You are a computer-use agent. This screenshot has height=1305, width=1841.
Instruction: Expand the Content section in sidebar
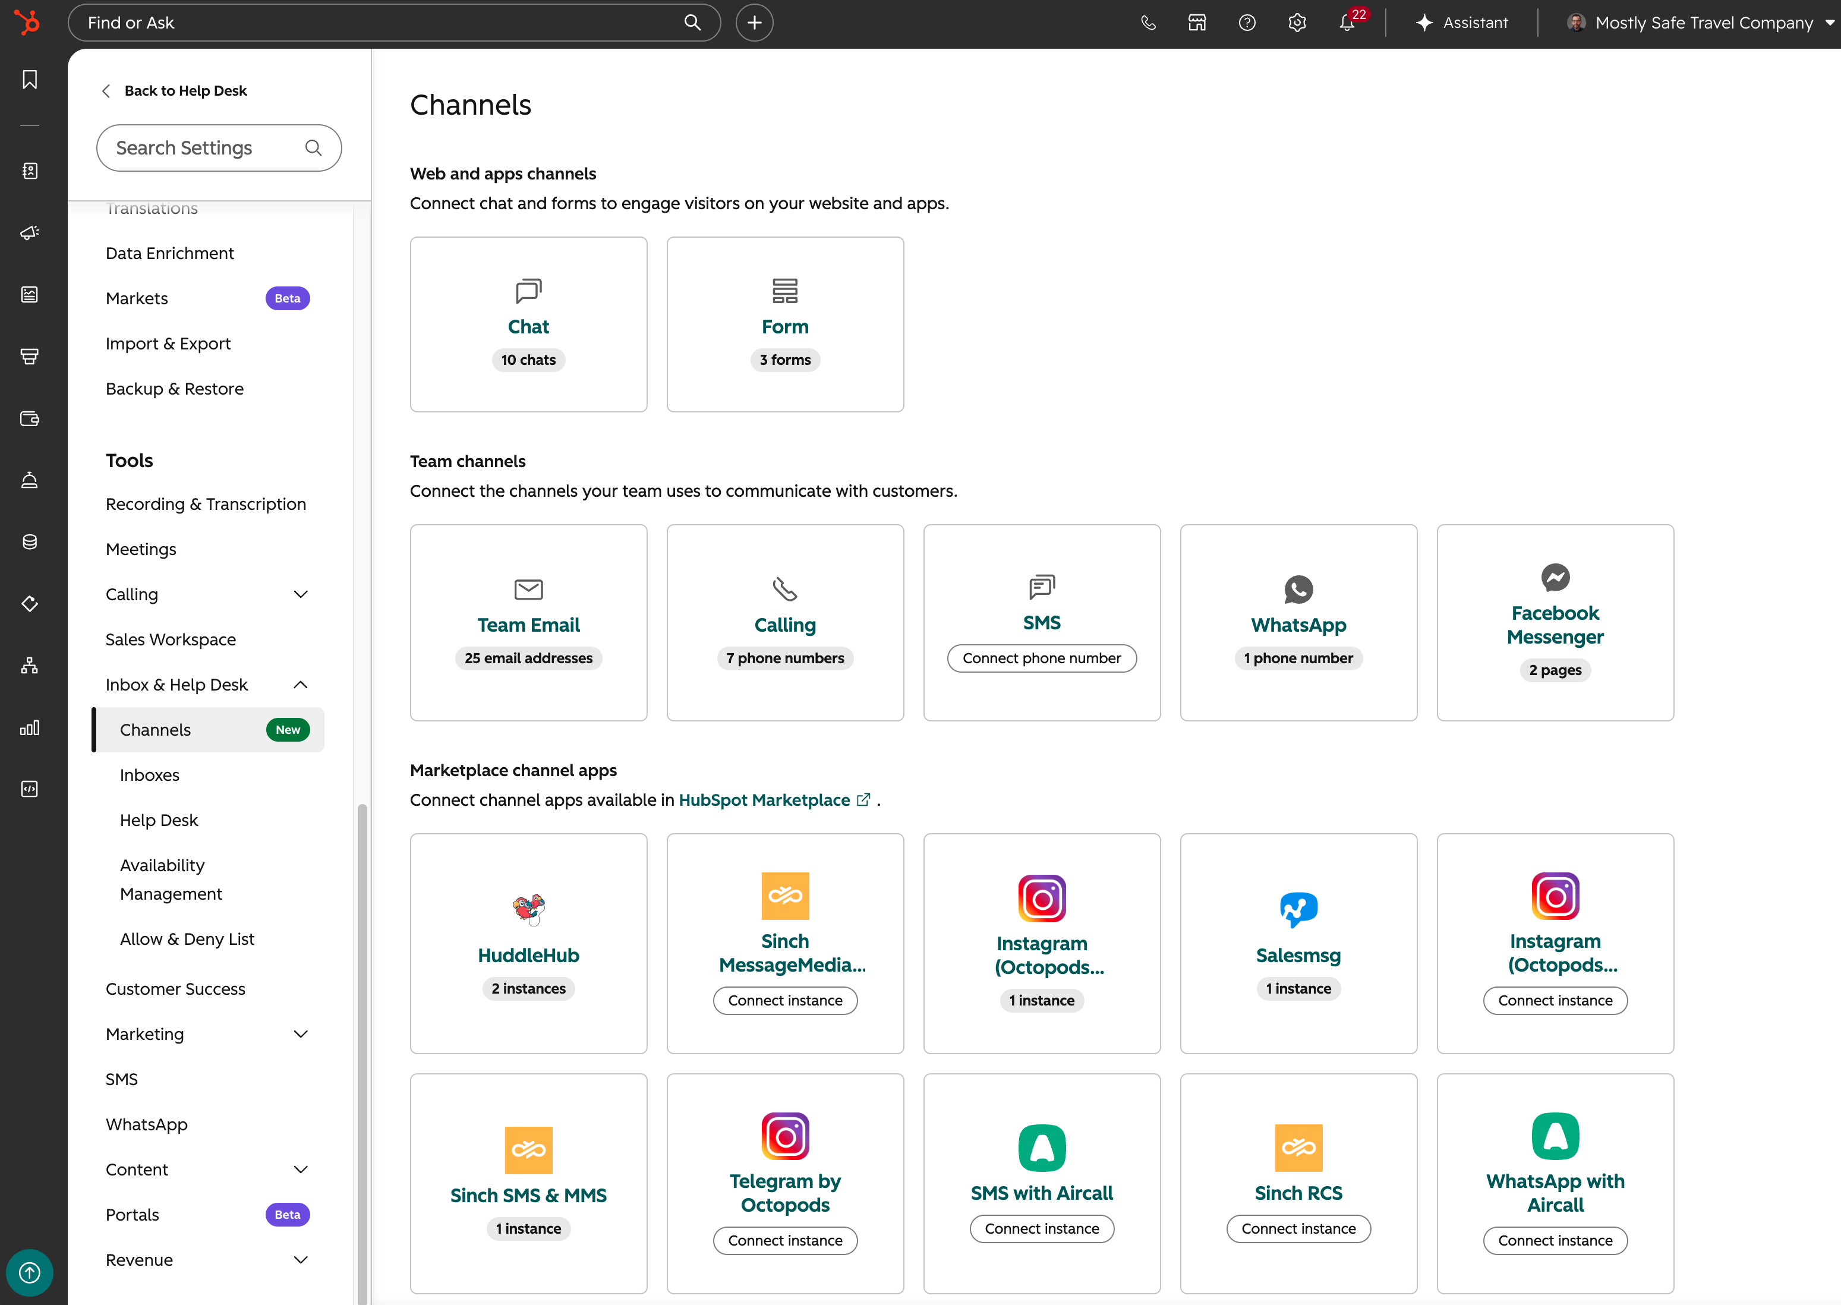point(301,1170)
